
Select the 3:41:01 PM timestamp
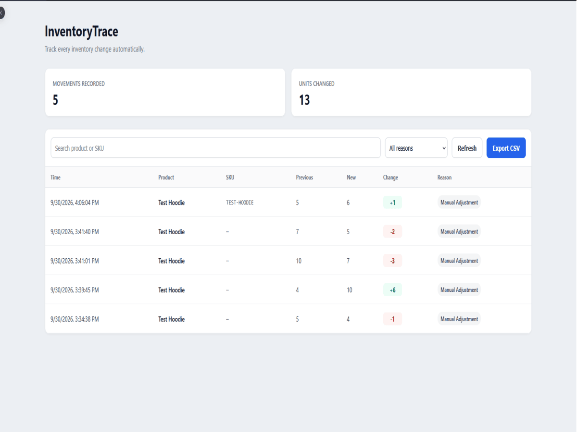pyautogui.click(x=75, y=261)
